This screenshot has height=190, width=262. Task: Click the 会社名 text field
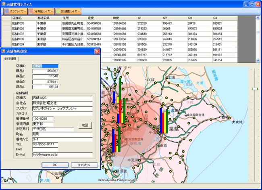click(x=62, y=103)
